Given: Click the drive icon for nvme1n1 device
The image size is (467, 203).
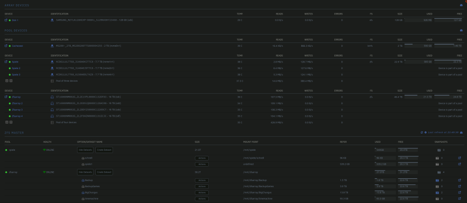Looking at the screenshot, I should tap(52, 62).
